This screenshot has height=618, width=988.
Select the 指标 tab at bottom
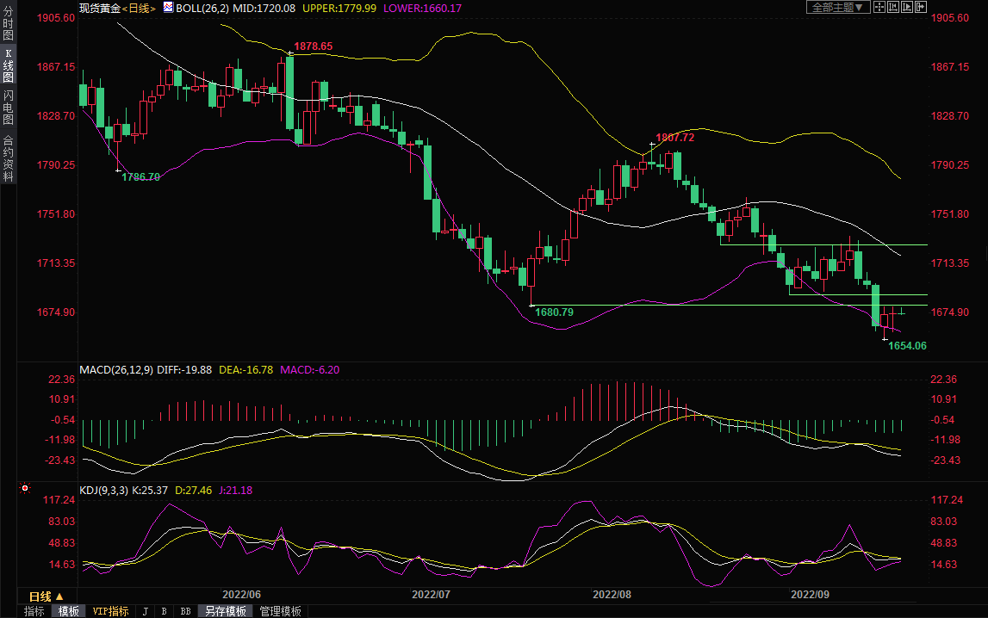coord(34,611)
